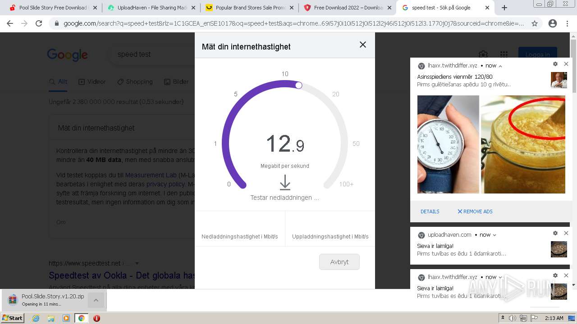Image resolution: width=577 pixels, height=324 pixels.
Task: Click the Chrome taskbar icon
Action: coord(81,318)
